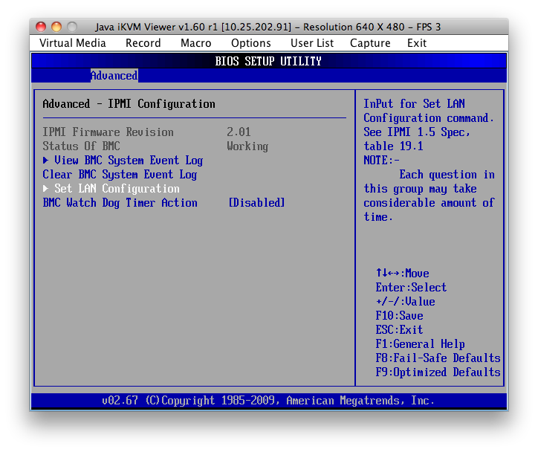Select Clear BMC System Event Log

click(120, 175)
